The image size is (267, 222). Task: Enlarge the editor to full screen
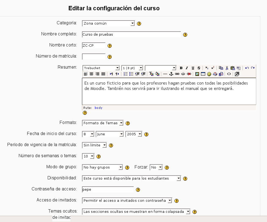(x=237, y=74)
